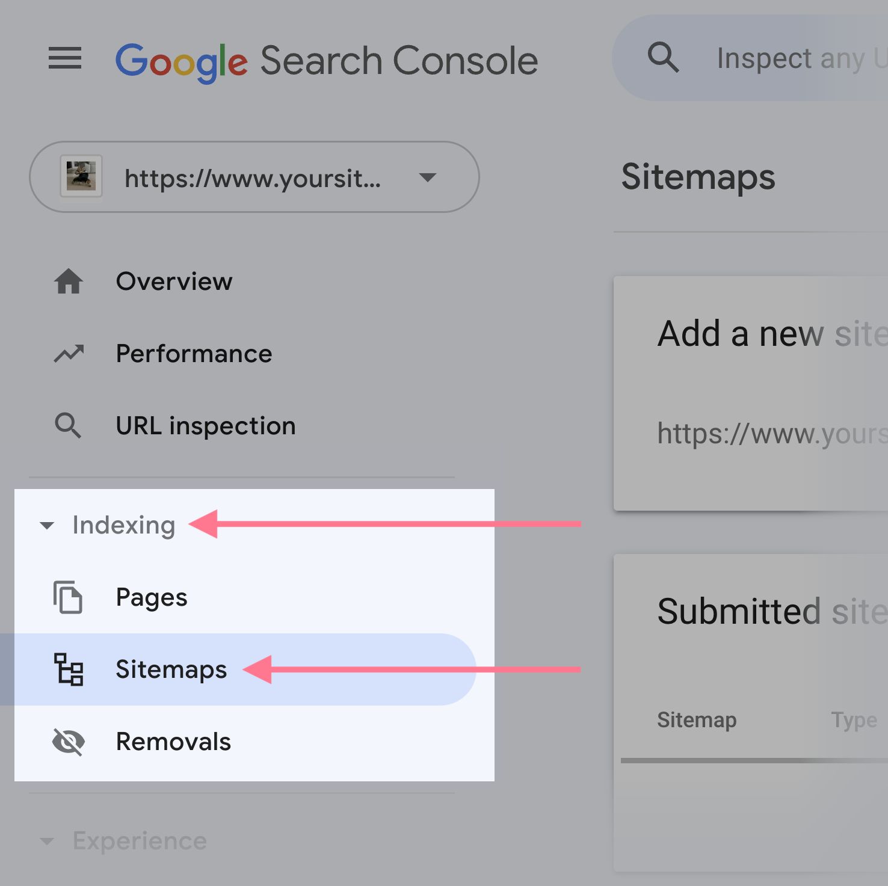Select the URL inspection magnifier icon
888x886 pixels.
[69, 426]
